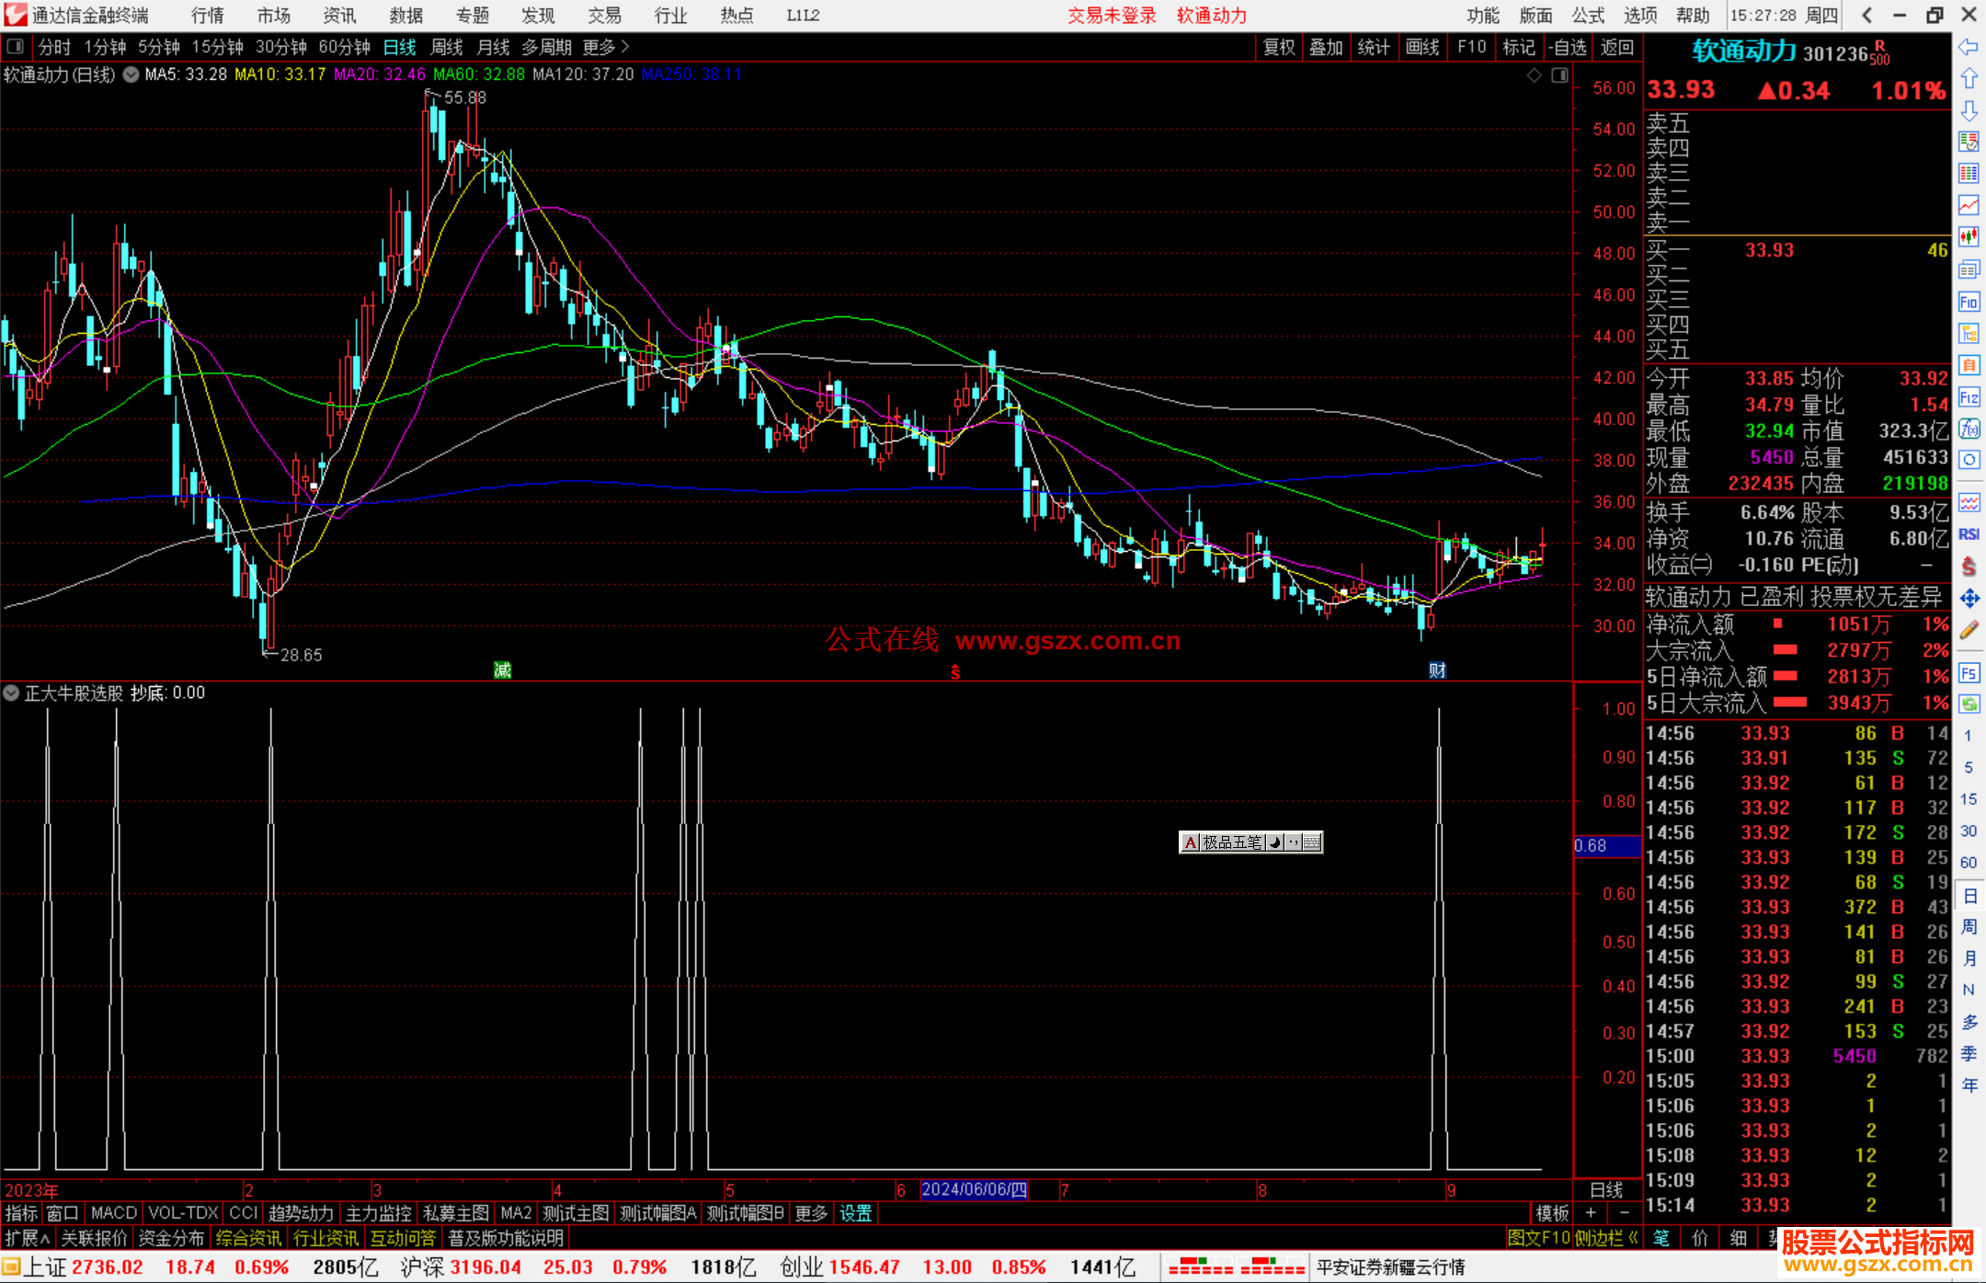
Task: Toggle the circle beside 正大牛股选股
Action: tap(11, 693)
